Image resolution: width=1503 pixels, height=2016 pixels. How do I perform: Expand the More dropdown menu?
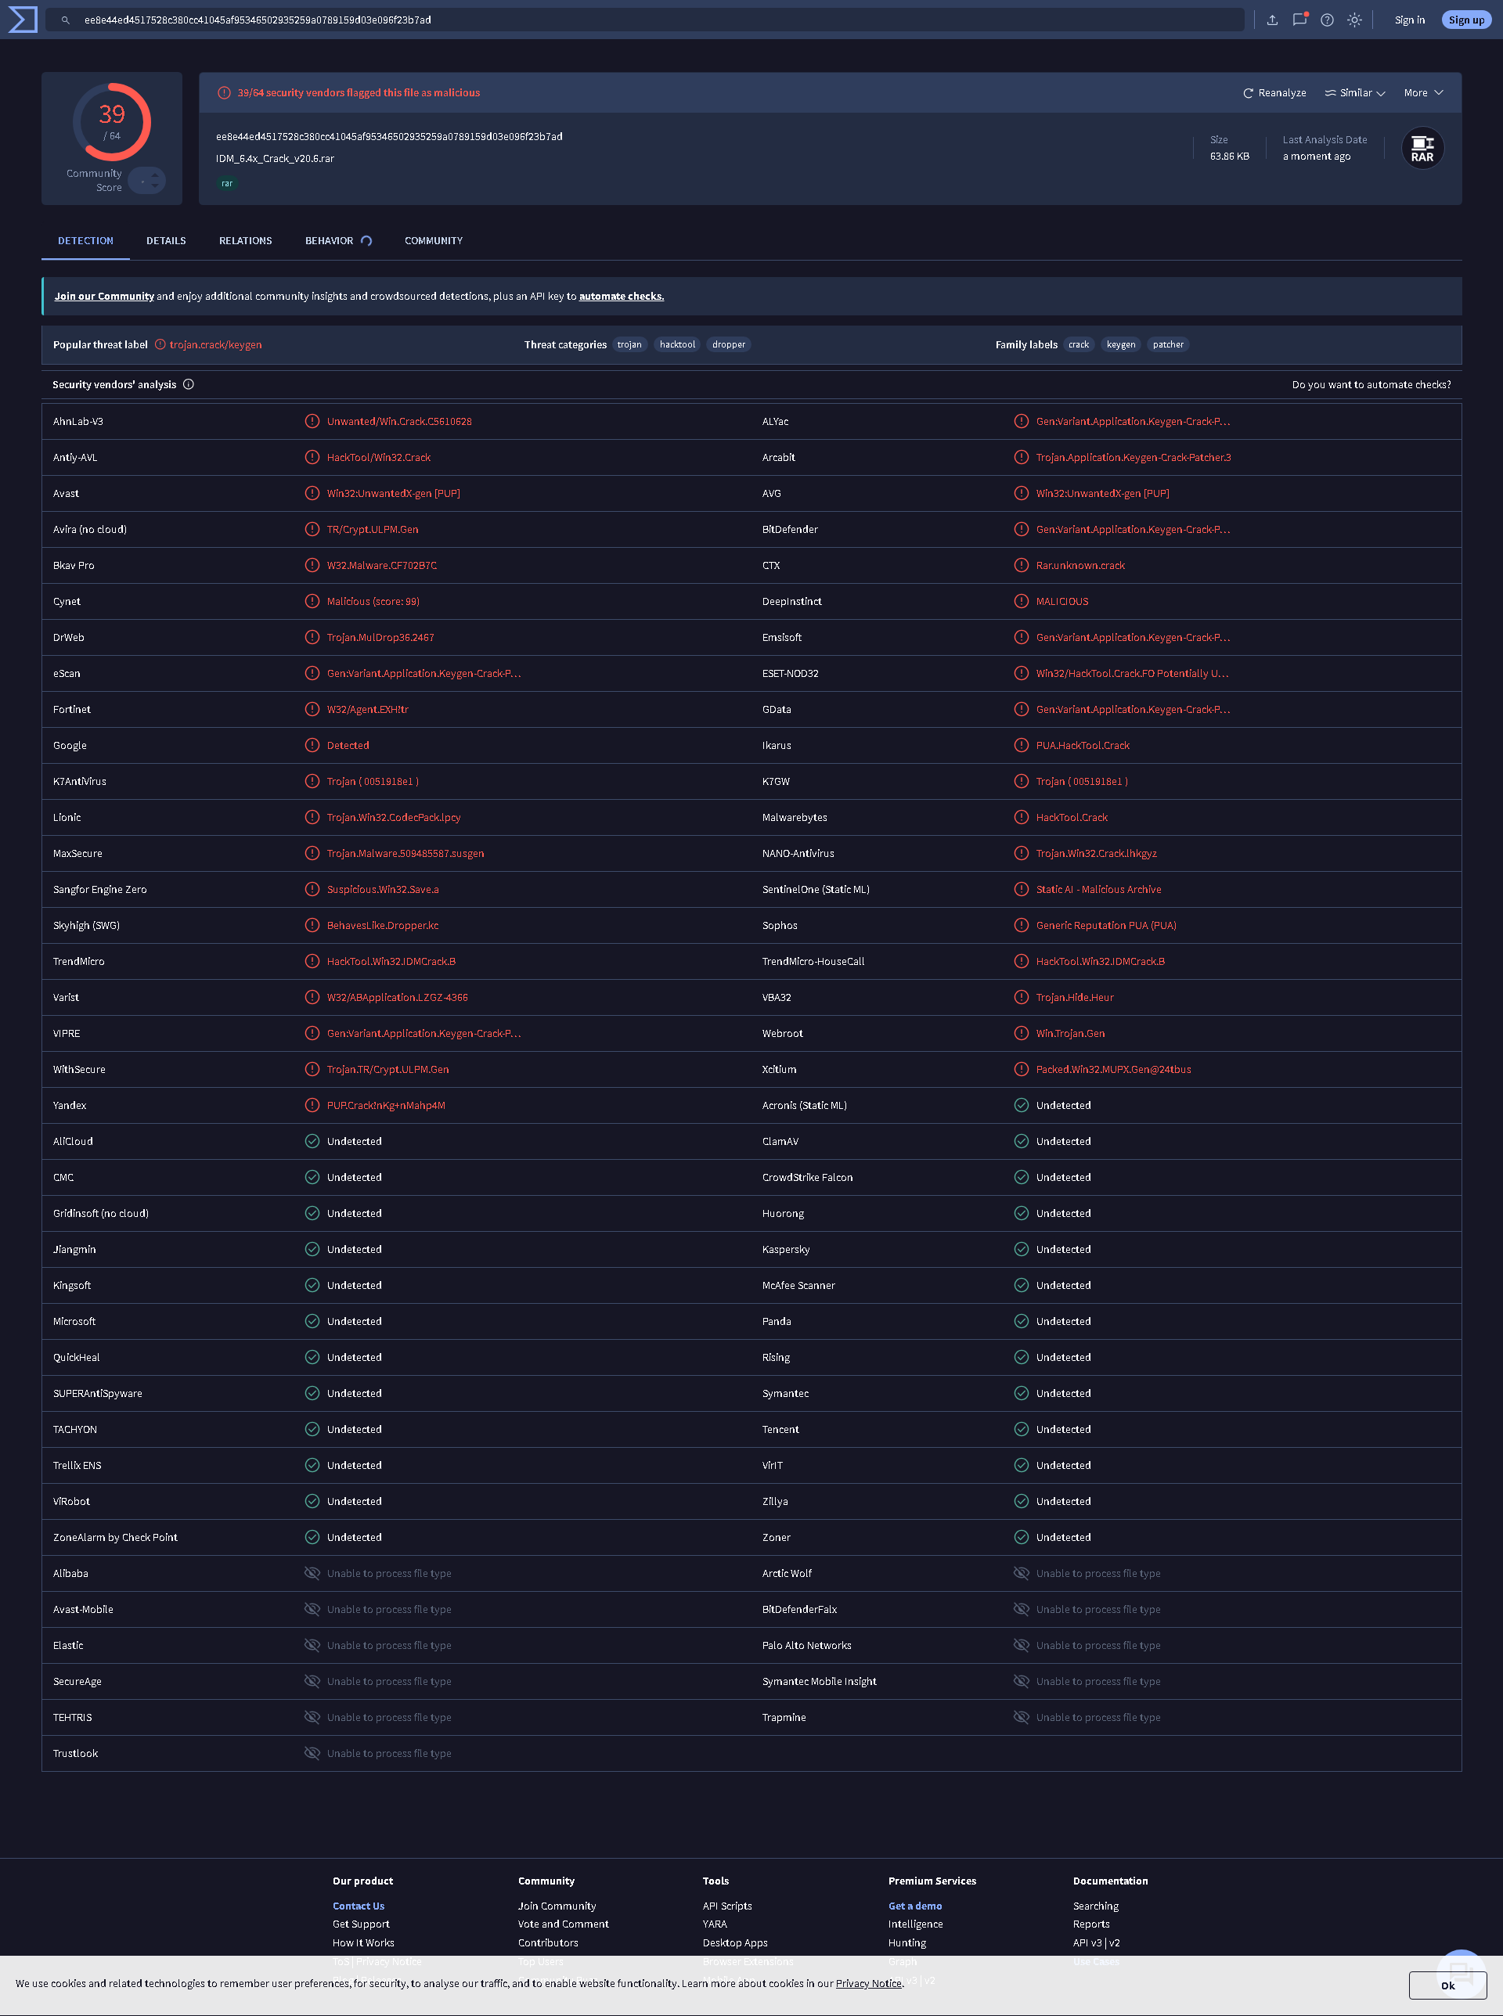(x=1423, y=93)
